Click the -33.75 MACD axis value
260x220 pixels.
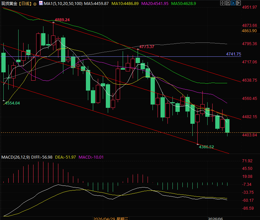click(248, 192)
